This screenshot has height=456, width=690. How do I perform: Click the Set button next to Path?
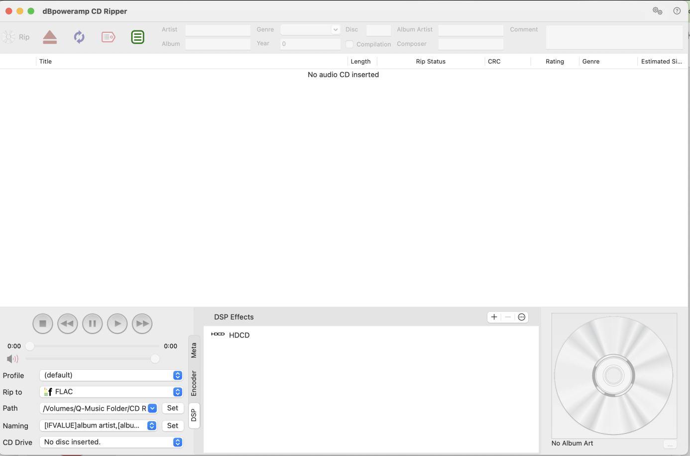point(173,408)
